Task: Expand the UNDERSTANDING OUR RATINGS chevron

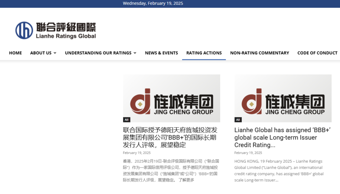Action: coord(135,53)
